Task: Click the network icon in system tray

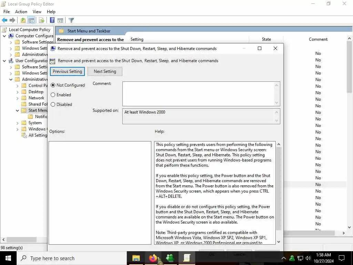Action: click(x=300, y=258)
